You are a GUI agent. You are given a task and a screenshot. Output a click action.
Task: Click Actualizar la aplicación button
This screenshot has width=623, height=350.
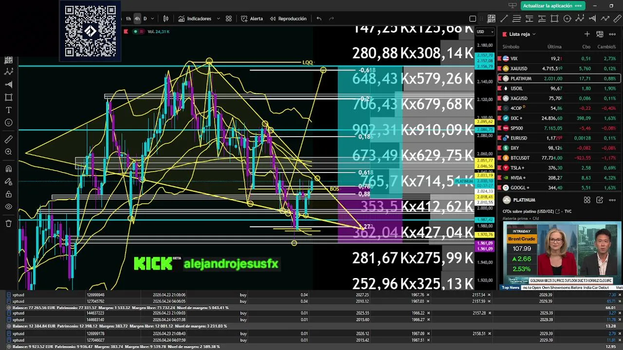[x=552, y=6]
